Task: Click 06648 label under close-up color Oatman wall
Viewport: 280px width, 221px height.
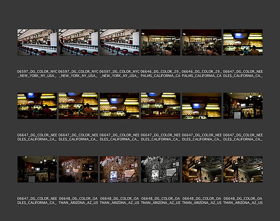Action: point(119,201)
